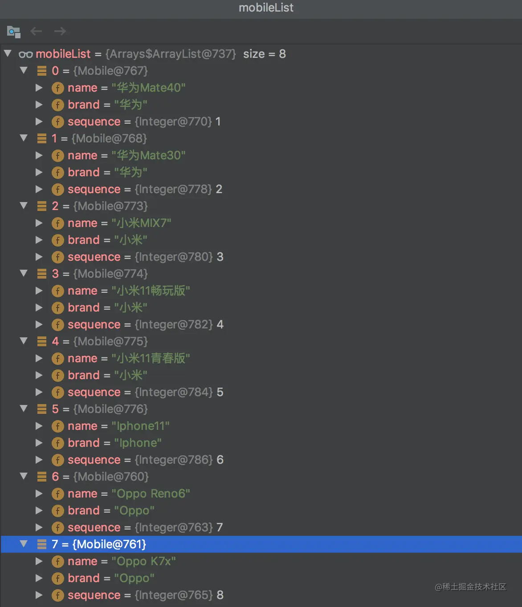Viewport: 522px width, 607px height.
Task: Click list element icon of row 4
Action: tap(42, 341)
